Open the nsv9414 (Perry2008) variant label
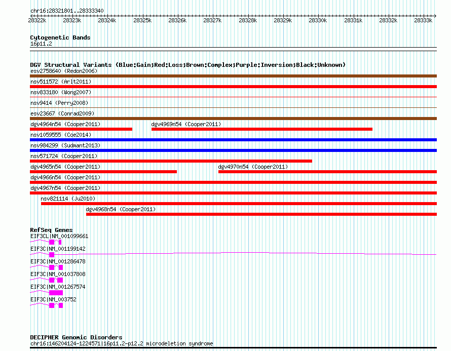The height and width of the screenshot is (351, 451). (59, 103)
